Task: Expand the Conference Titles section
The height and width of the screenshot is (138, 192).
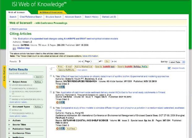Action: click(x=9, y=133)
